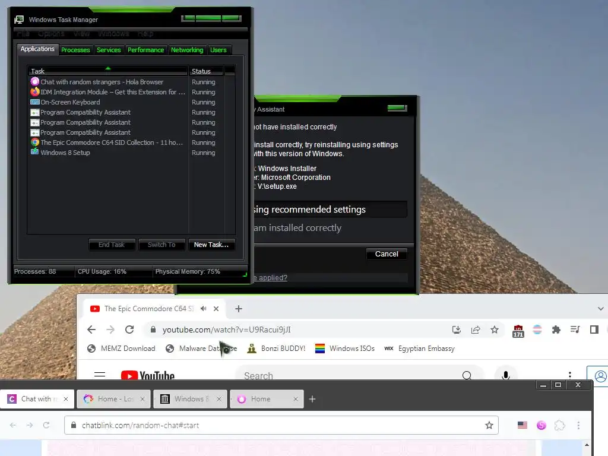Switch to the Processes tab in Task Manager
608x456 pixels.
pyautogui.click(x=75, y=50)
